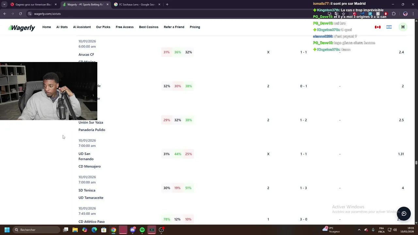Viewport: 418px width, 235px height.
Task: Select the Canadian flag language icon
Action: tap(378, 27)
